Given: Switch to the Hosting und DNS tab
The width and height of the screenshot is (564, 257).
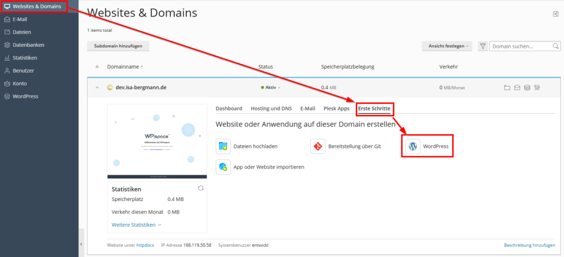Looking at the screenshot, I should [271, 108].
